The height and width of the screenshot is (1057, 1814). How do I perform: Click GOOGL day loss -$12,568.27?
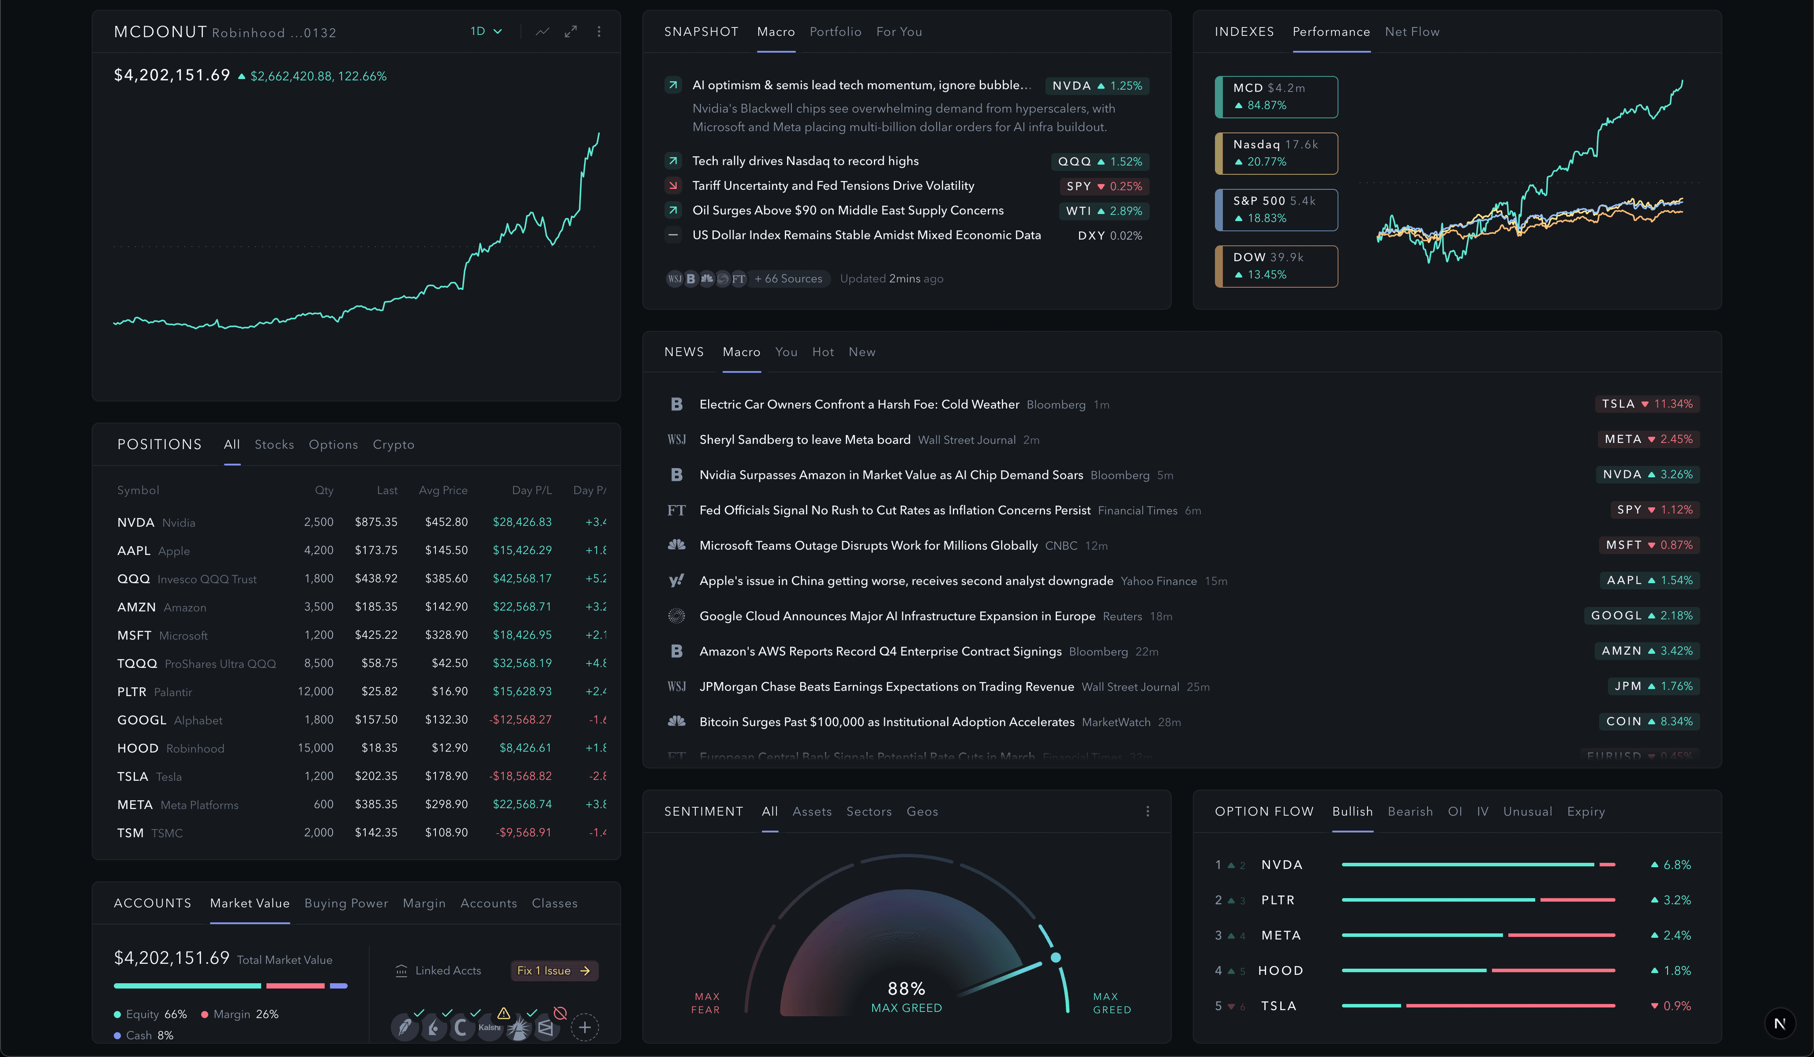pyautogui.click(x=521, y=720)
